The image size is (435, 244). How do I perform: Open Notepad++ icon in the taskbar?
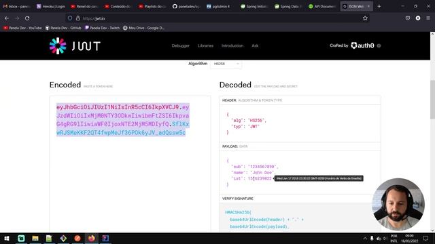click(49, 238)
